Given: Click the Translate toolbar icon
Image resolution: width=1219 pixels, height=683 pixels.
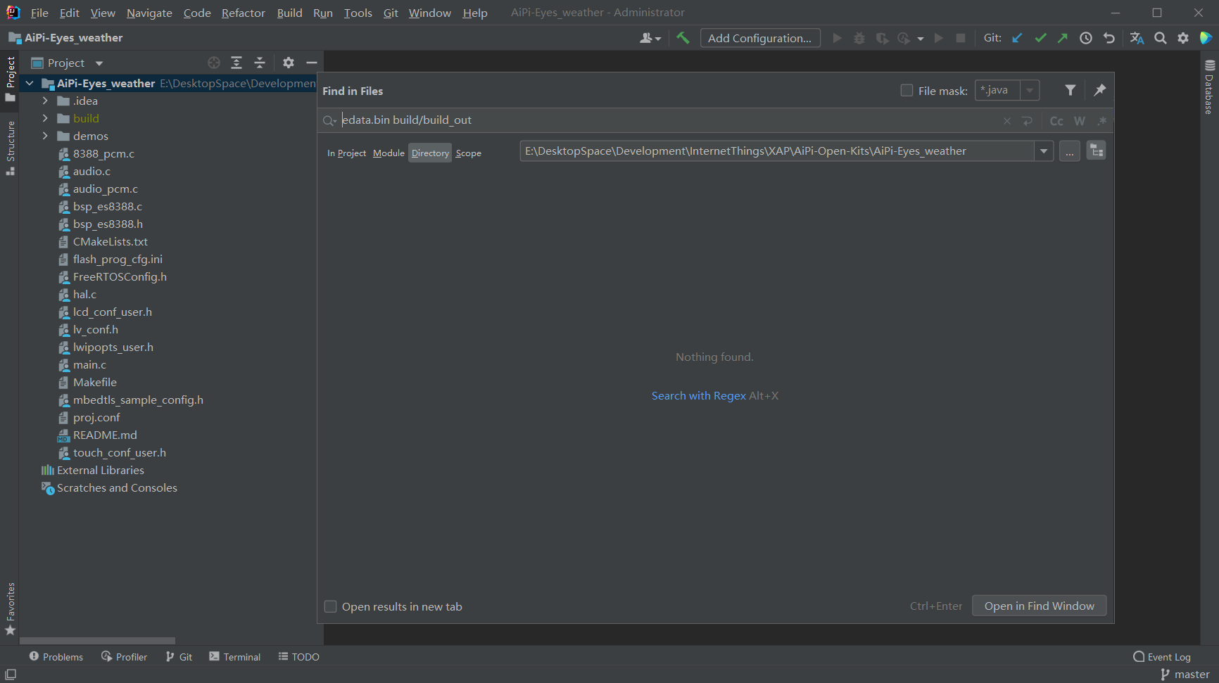Looking at the screenshot, I should (1137, 38).
